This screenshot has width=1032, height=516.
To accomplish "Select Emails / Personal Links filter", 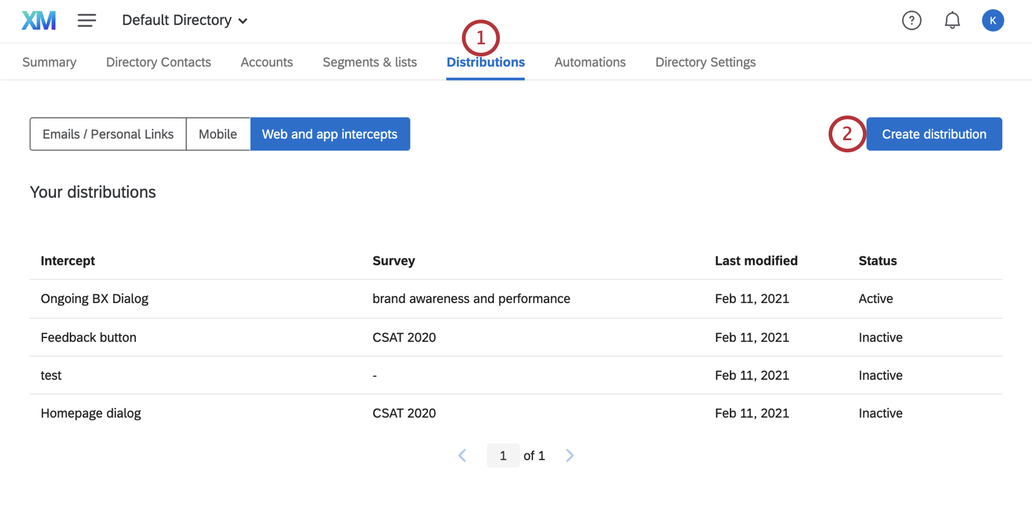I will [108, 134].
